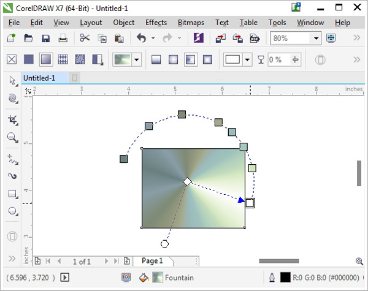
Task: Open the Effects menu
Action: pos(156,23)
